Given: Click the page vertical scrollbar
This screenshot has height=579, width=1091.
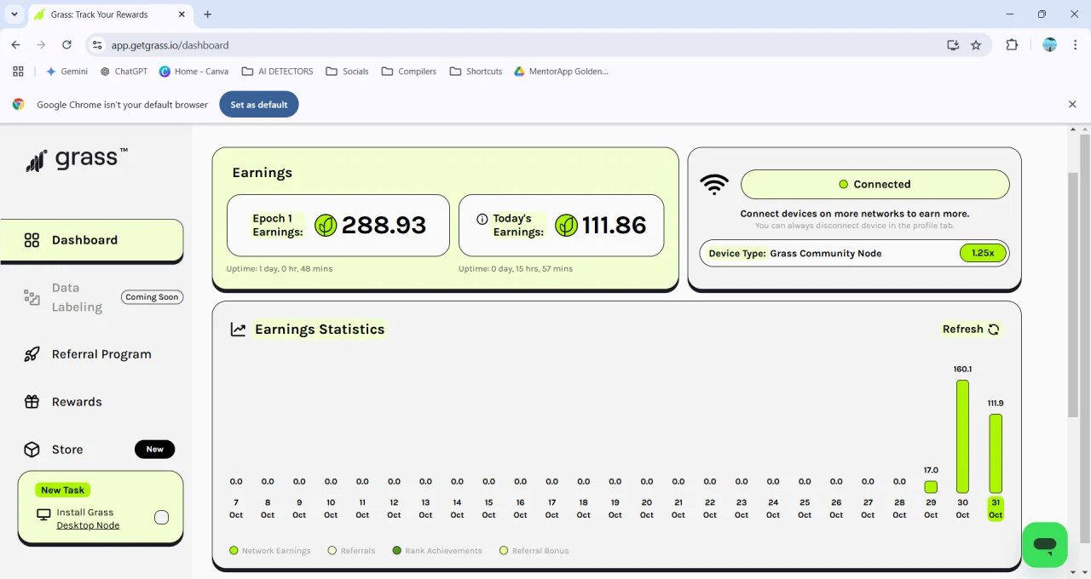Looking at the screenshot, I should 1073,295.
